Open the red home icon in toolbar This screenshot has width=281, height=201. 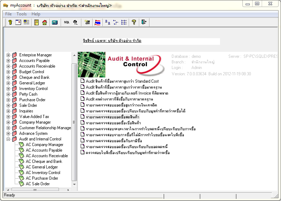45,22
